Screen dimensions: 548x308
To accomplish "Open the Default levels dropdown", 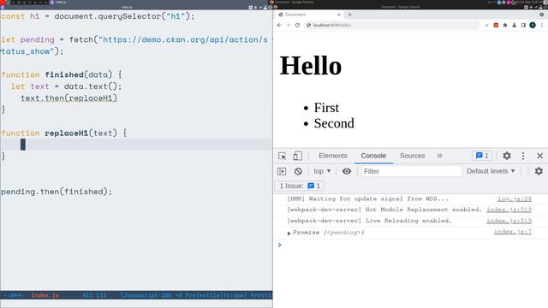I will 491,171.
